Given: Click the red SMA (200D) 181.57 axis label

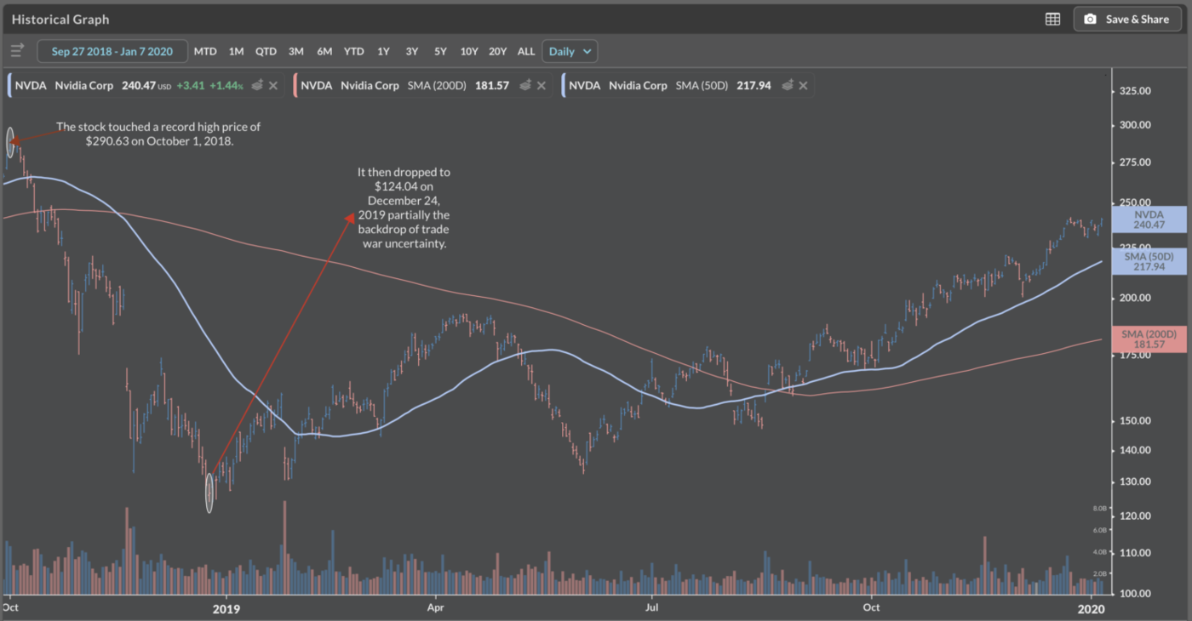Looking at the screenshot, I should [x=1149, y=339].
